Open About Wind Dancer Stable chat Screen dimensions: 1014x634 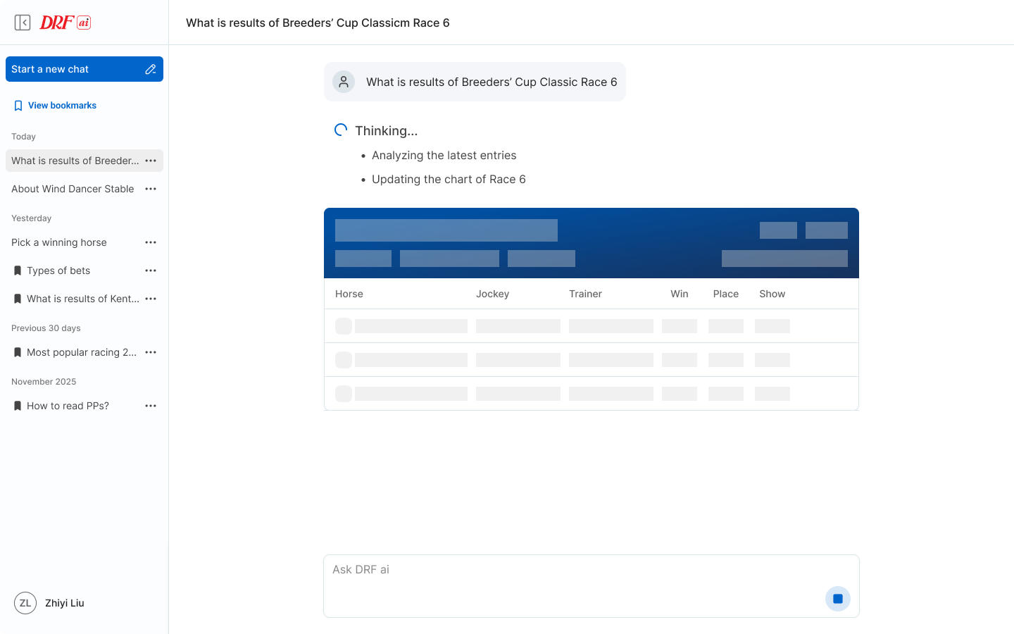73,189
